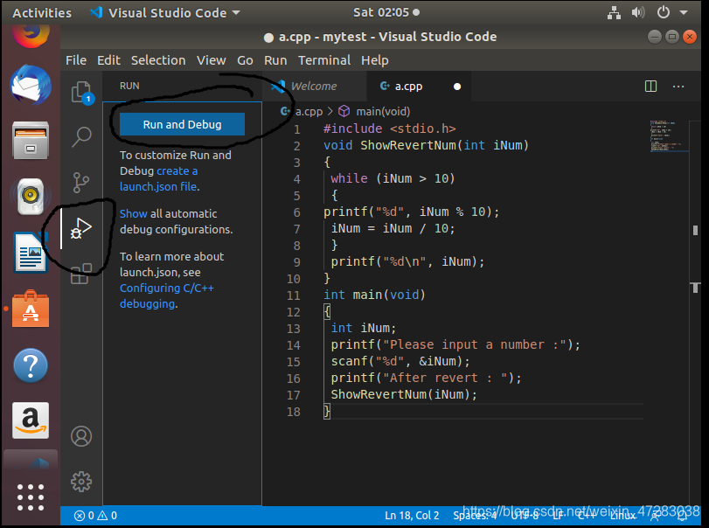Select the a.cpp editor tab
Screen dimensions: 709x528
click(x=419, y=86)
